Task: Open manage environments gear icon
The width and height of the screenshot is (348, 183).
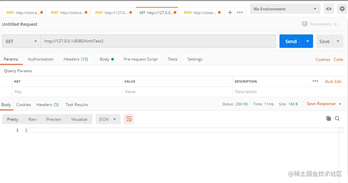Action: coord(342,9)
